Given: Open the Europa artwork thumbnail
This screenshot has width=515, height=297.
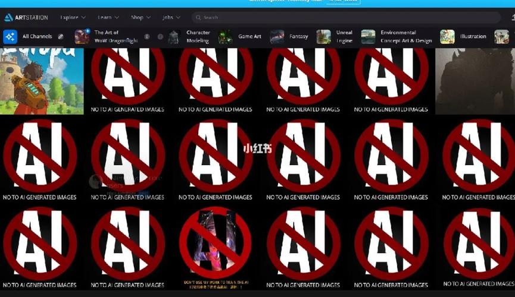Looking at the screenshot, I should click(42, 81).
